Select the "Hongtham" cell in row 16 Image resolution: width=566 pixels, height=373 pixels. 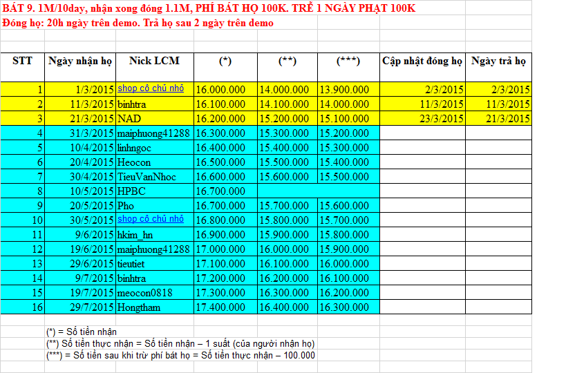tap(139, 307)
